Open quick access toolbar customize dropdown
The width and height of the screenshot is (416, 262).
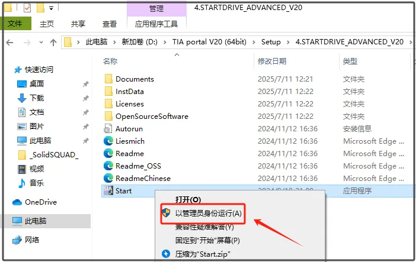pyautogui.click(x=51, y=8)
